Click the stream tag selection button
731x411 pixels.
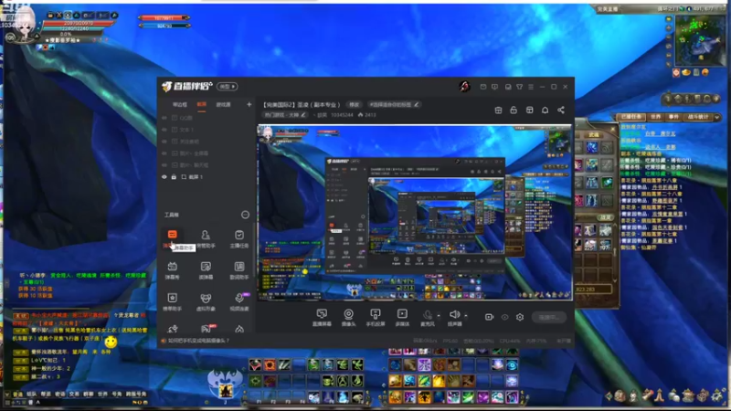[x=395, y=104]
